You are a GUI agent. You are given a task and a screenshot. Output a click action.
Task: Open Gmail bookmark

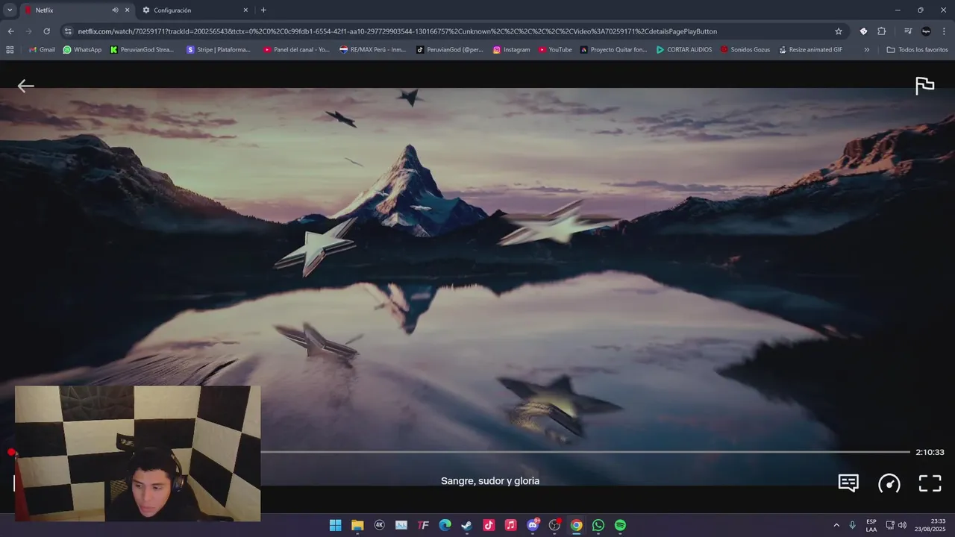coord(41,50)
